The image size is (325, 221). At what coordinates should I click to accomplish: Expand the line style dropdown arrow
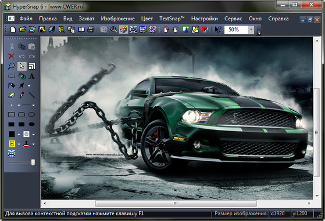(x=33, y=106)
